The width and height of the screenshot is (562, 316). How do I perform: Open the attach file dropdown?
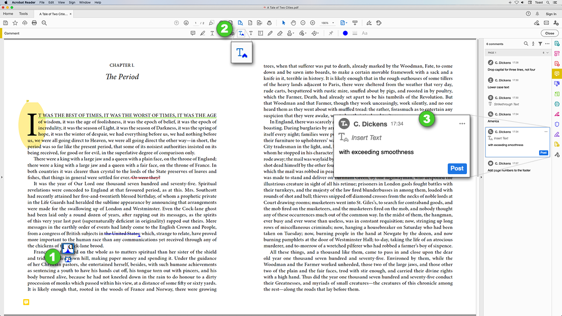(303, 33)
